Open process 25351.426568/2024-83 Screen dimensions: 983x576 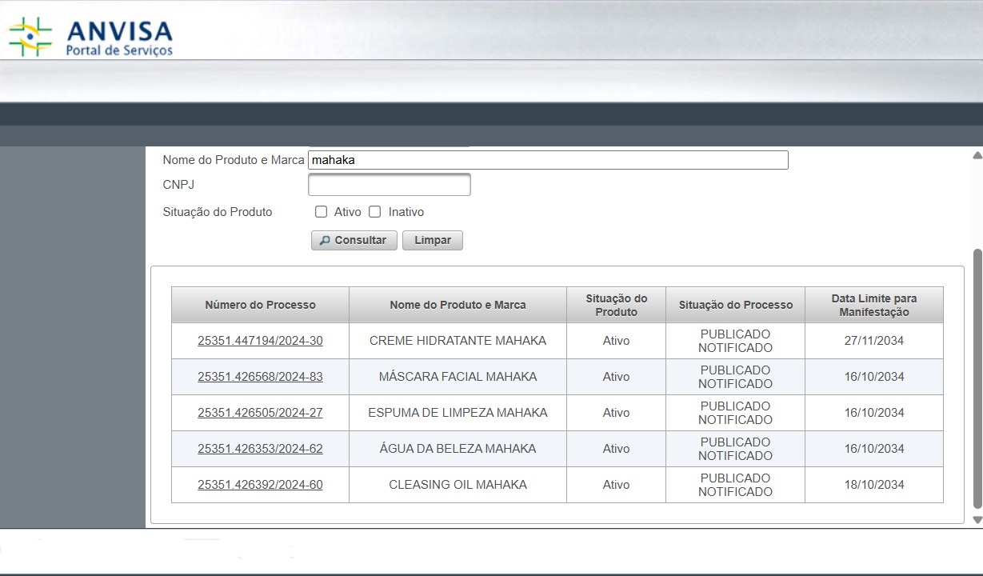coord(260,377)
